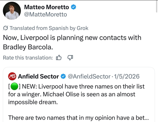Click the Rate this translation label
This screenshot has width=158, height=122.
28,58
